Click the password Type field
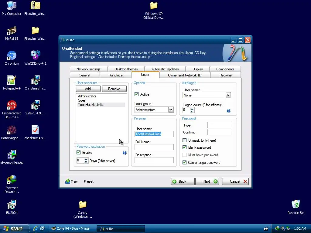 coord(219,125)
